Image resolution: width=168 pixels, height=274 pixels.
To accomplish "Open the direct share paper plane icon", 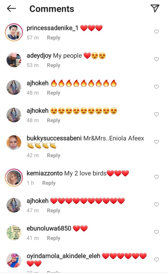I will [155, 8].
